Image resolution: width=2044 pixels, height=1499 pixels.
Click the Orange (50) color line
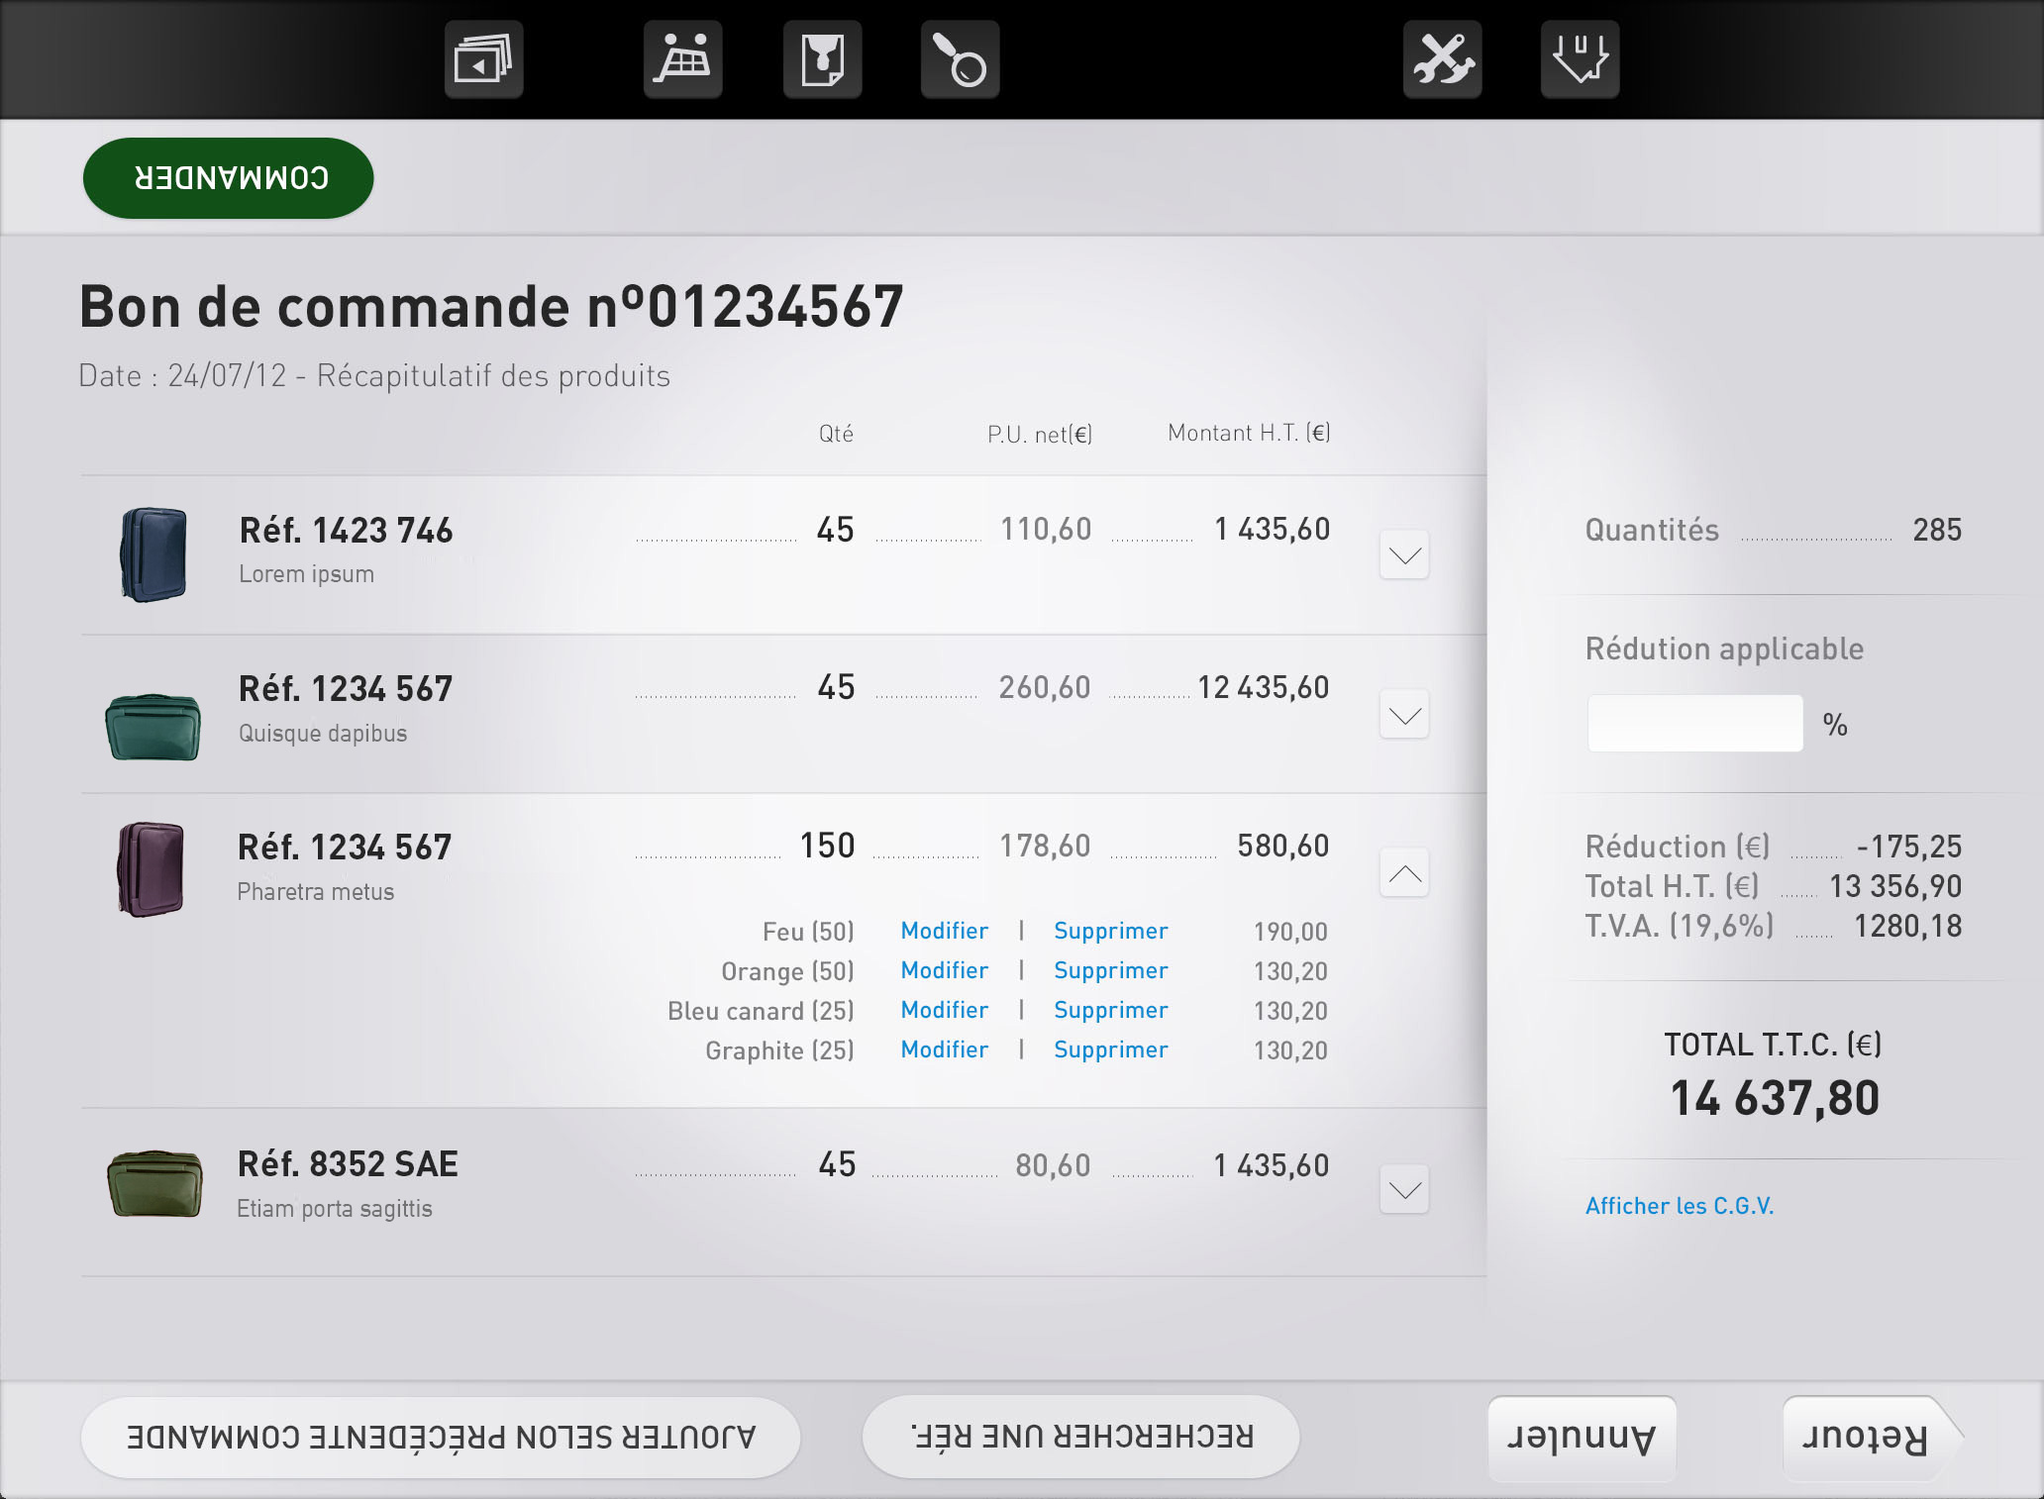(787, 971)
